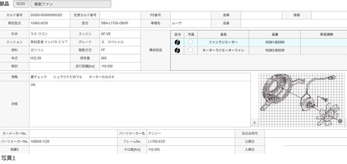Select part number 16361-B2060
The width and height of the screenshot is (347, 164).
274,42
